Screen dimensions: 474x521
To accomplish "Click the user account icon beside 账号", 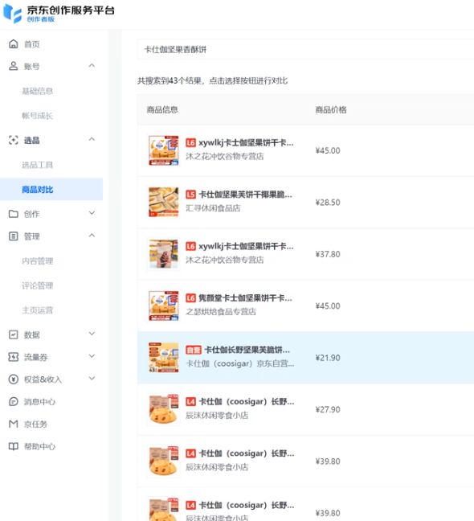I will (x=14, y=66).
